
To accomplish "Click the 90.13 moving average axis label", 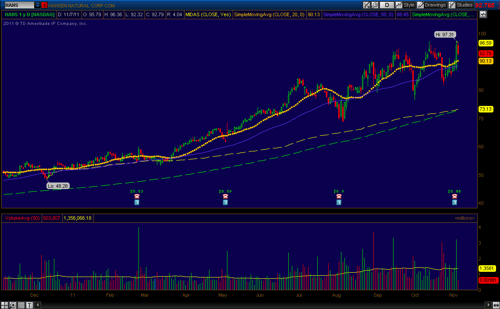I will click(486, 61).
